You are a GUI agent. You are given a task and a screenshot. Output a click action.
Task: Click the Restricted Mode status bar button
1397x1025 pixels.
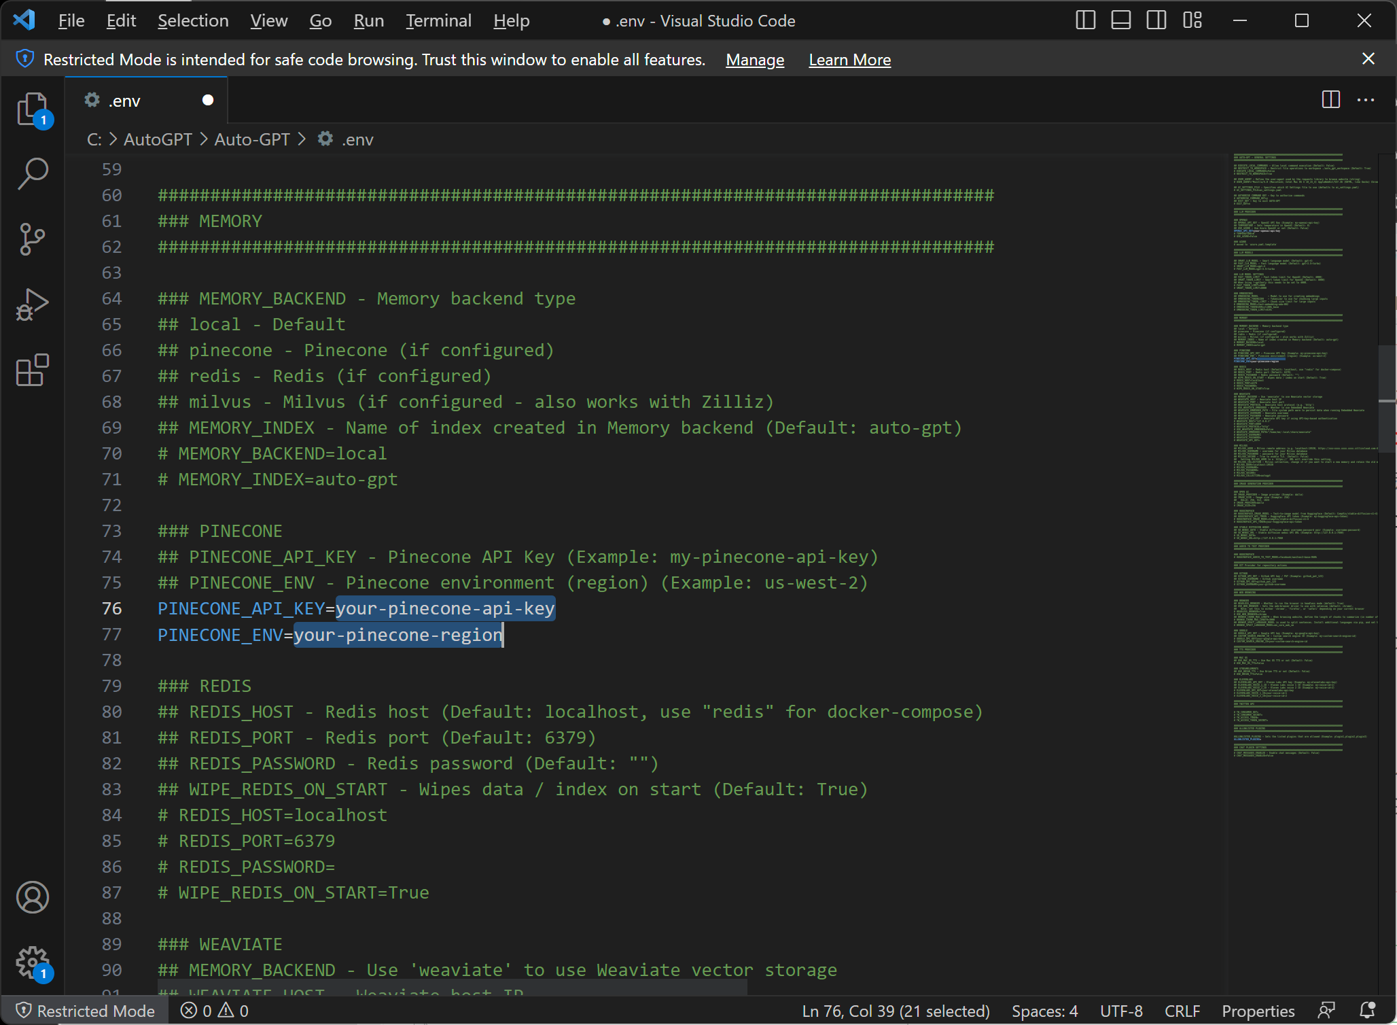(86, 1011)
